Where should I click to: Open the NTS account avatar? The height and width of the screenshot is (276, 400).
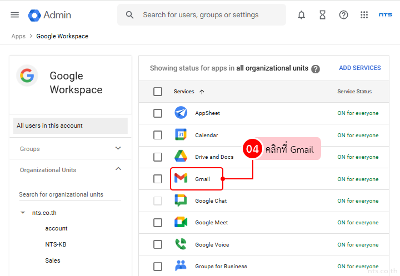click(x=385, y=15)
